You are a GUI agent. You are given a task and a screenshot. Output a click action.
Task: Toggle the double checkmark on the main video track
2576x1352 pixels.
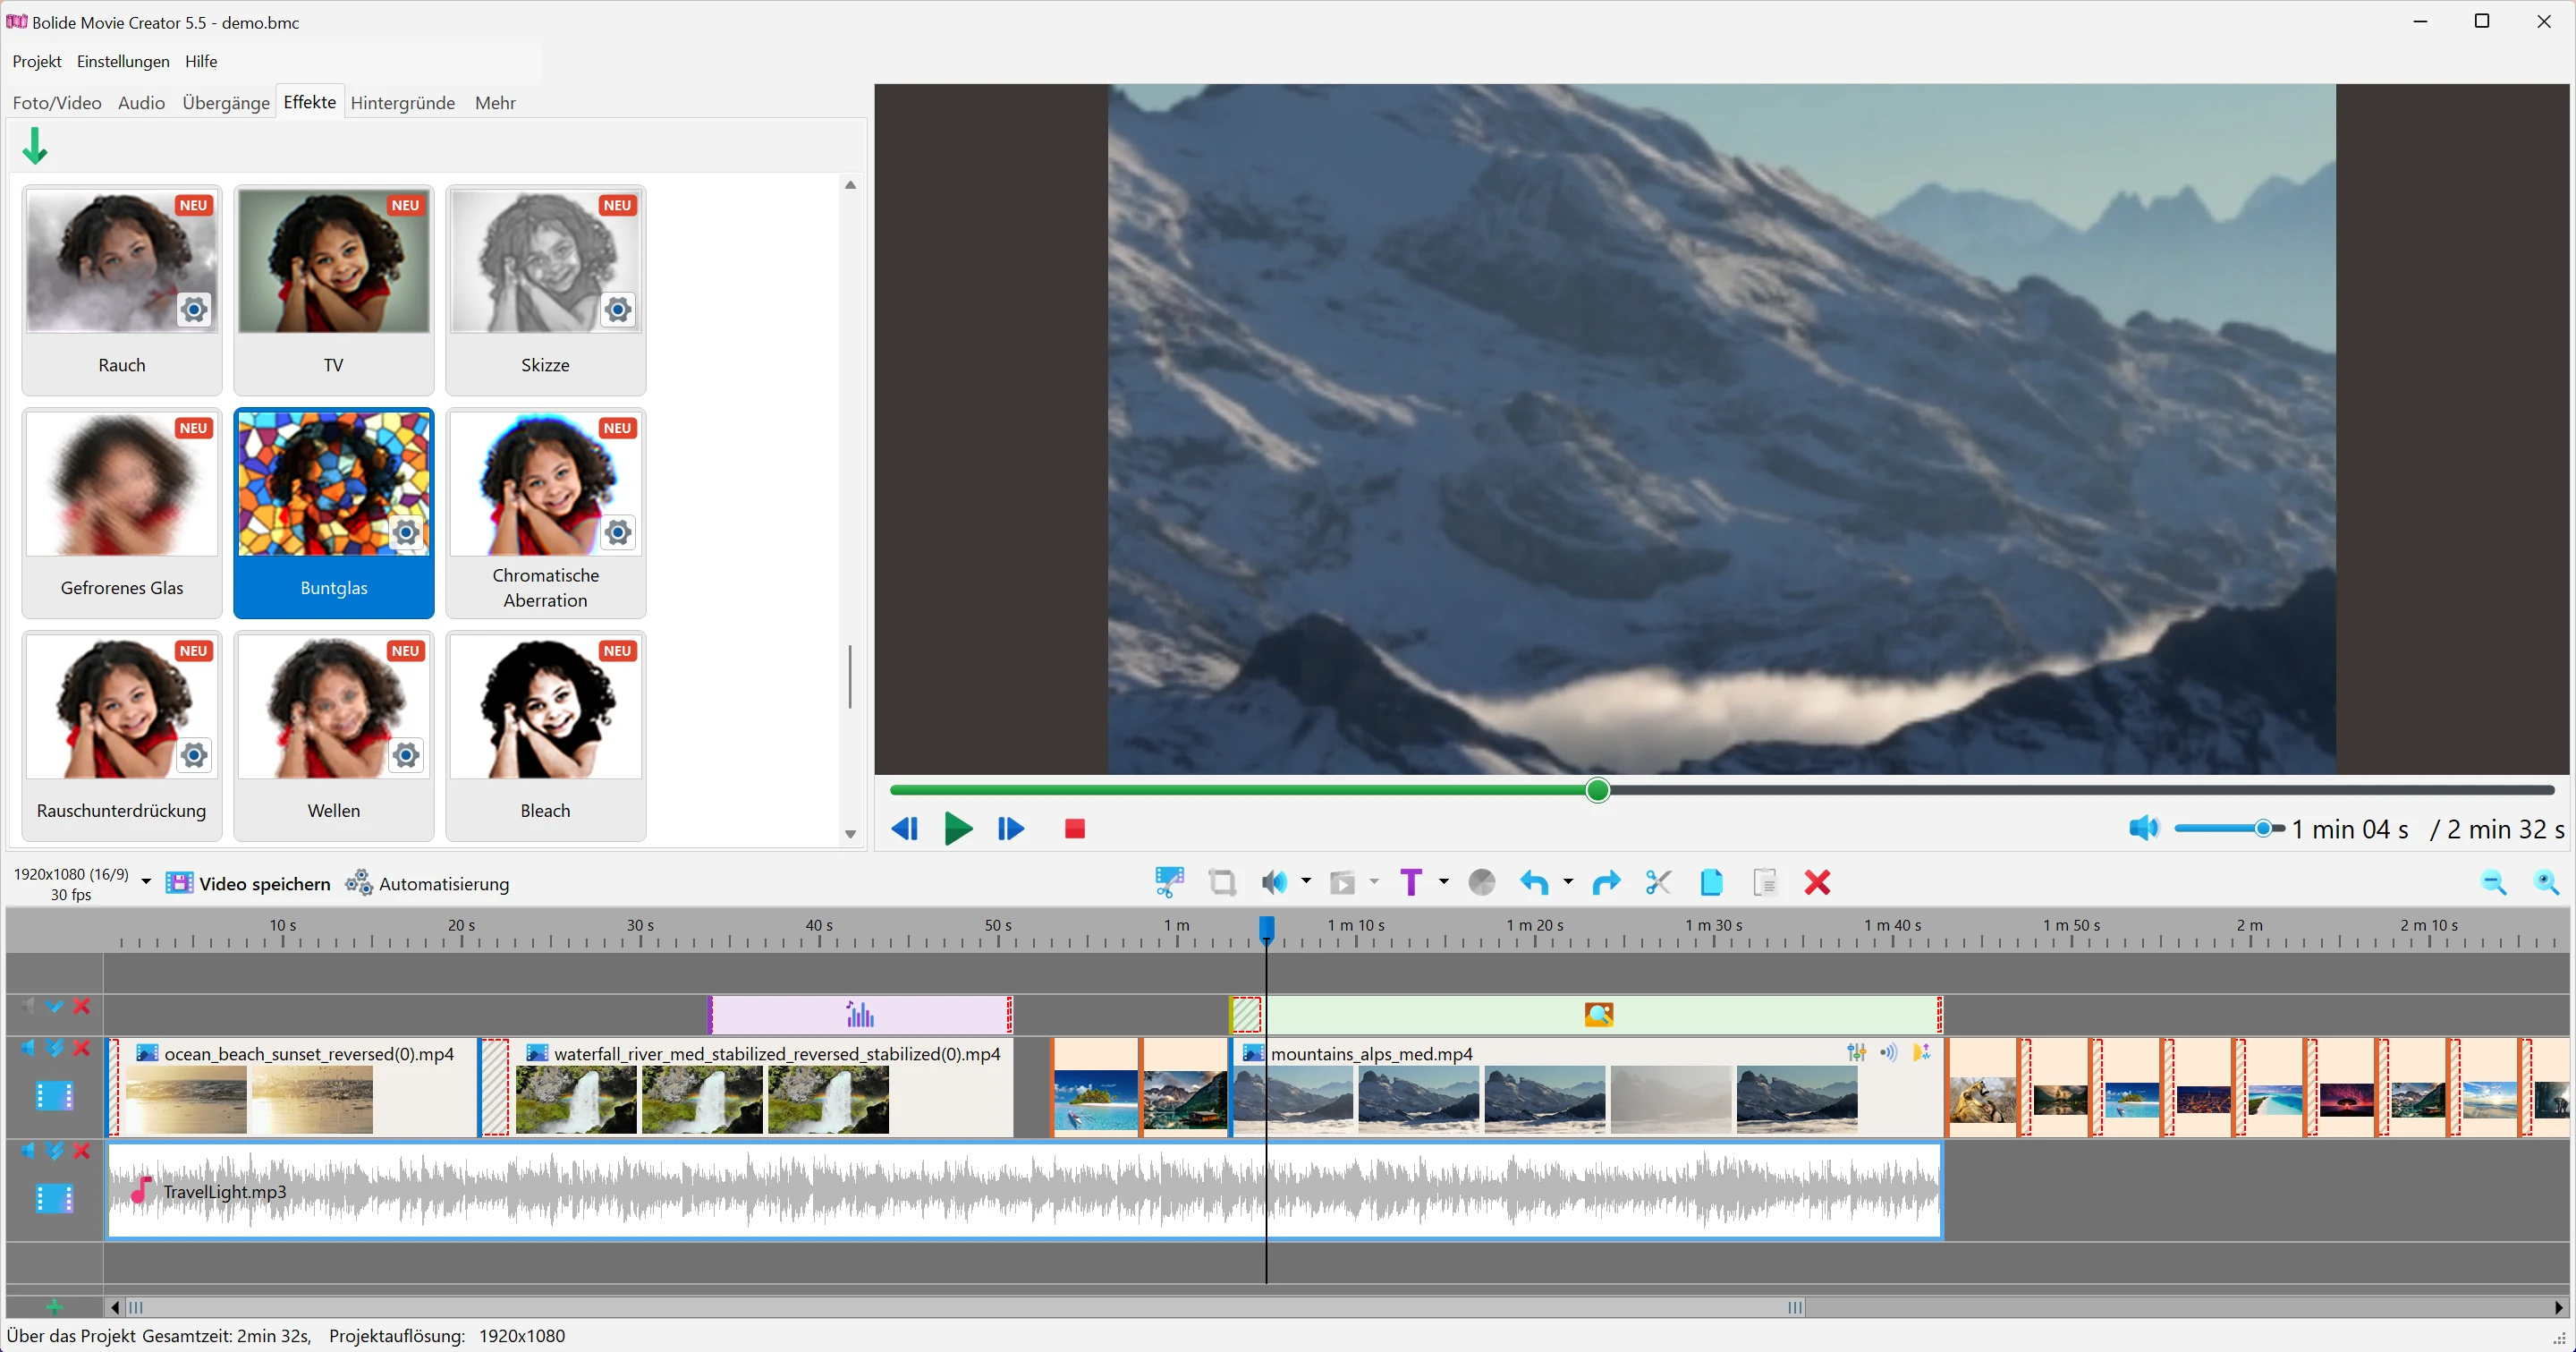tap(55, 1048)
